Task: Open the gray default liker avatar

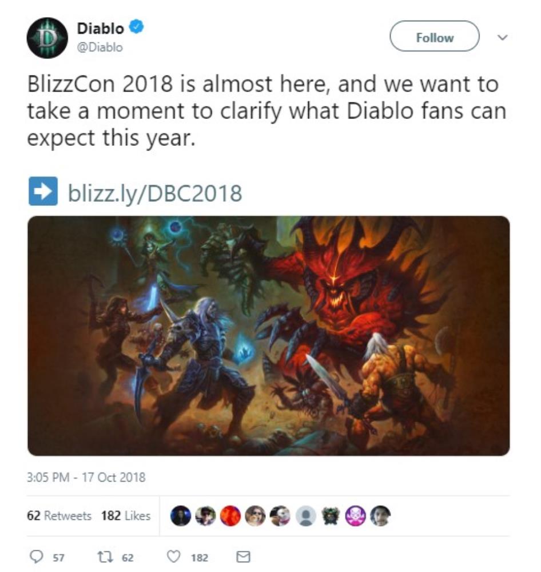Action: click(x=306, y=516)
